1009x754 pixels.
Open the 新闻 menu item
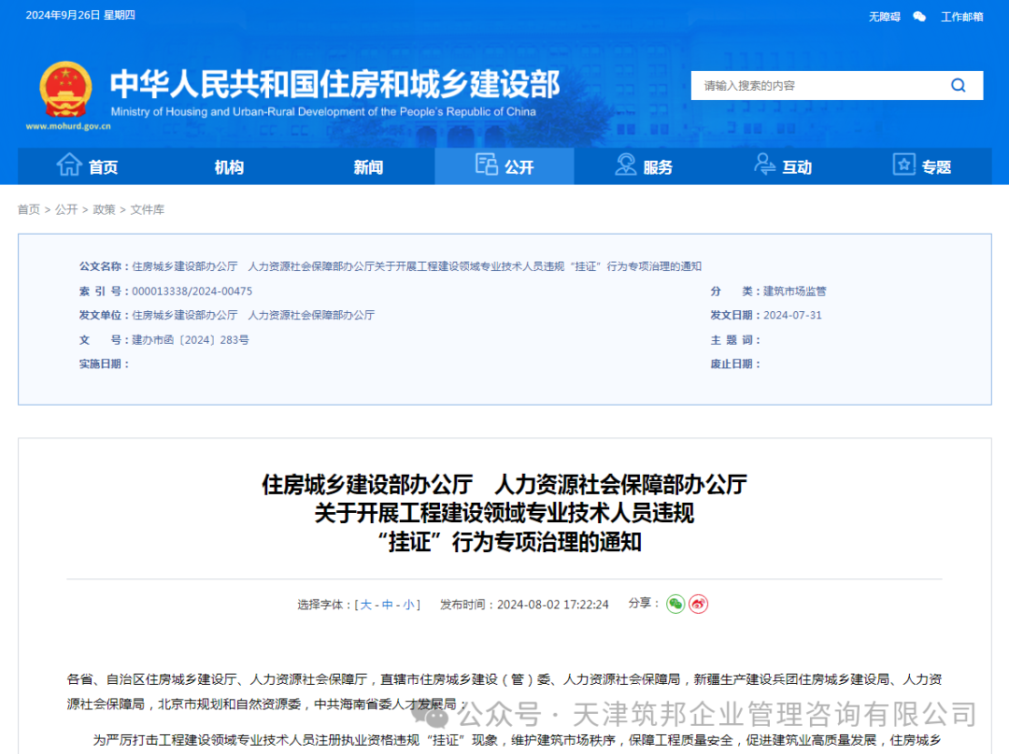point(367,165)
